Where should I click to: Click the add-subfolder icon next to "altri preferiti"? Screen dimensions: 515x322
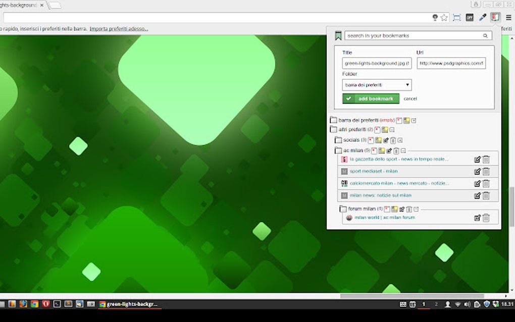(386, 129)
